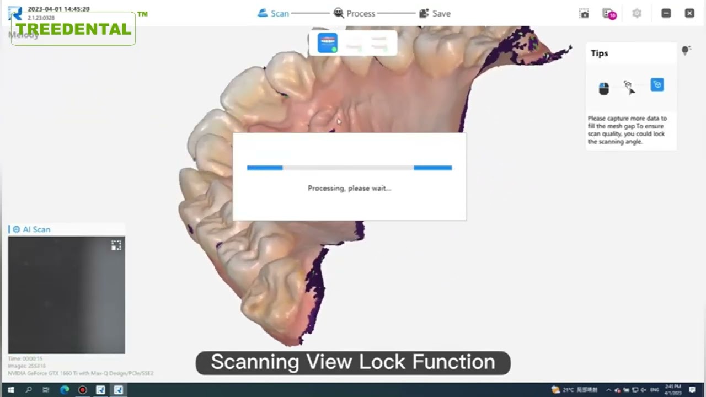This screenshot has width=706, height=397.
Task: Click the processing progress bar
Action: click(x=349, y=168)
